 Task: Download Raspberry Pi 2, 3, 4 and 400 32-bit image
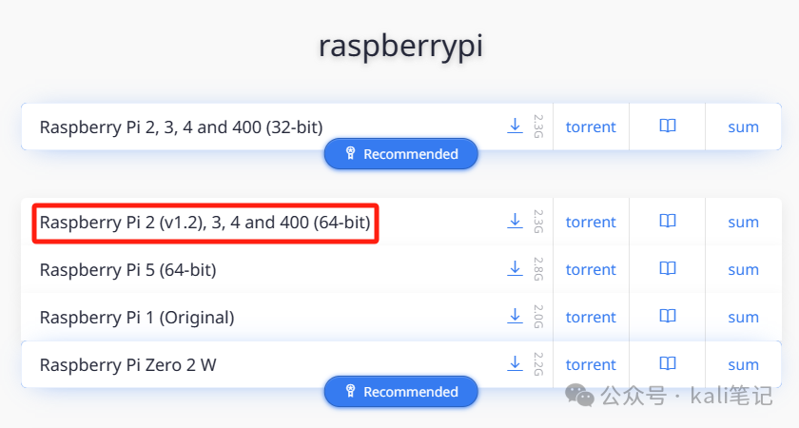pos(516,126)
